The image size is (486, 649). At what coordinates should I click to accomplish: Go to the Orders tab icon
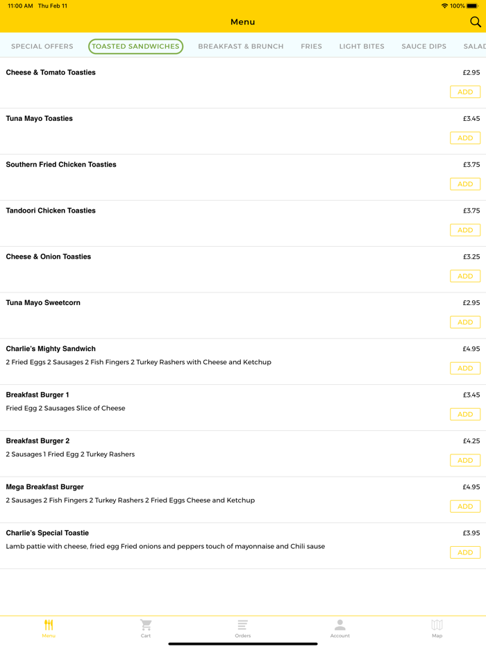(x=242, y=625)
